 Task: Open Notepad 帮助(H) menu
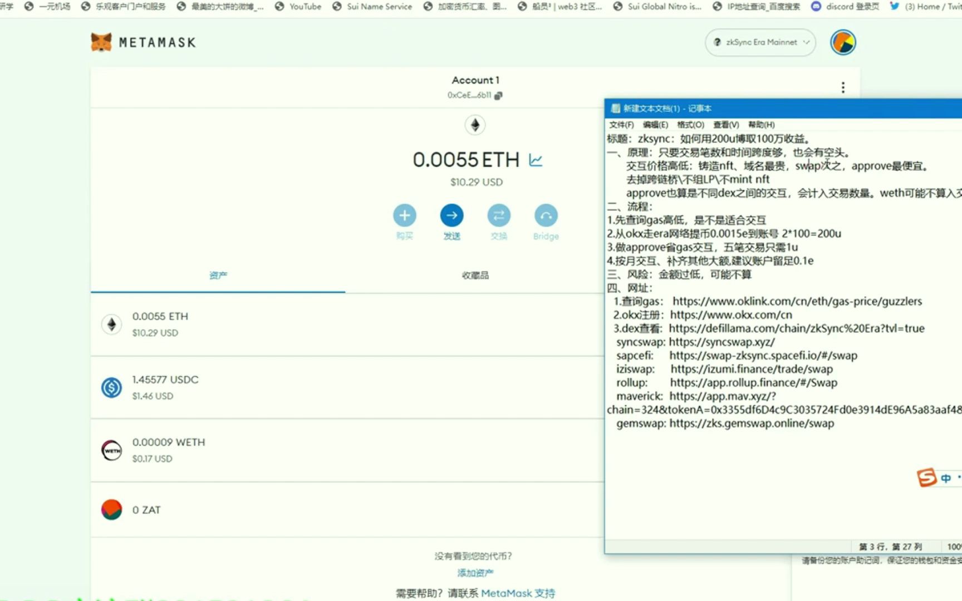pos(761,125)
